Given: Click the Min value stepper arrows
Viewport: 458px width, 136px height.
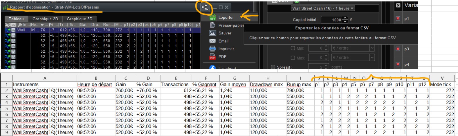Looking at the screenshot, I should point(326,48).
